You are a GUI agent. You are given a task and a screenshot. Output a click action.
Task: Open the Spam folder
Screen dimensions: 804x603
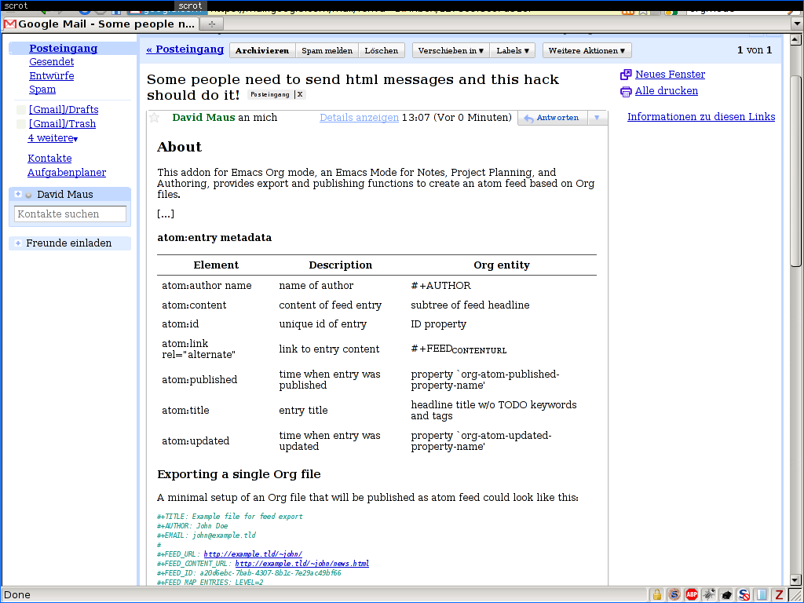tap(42, 90)
